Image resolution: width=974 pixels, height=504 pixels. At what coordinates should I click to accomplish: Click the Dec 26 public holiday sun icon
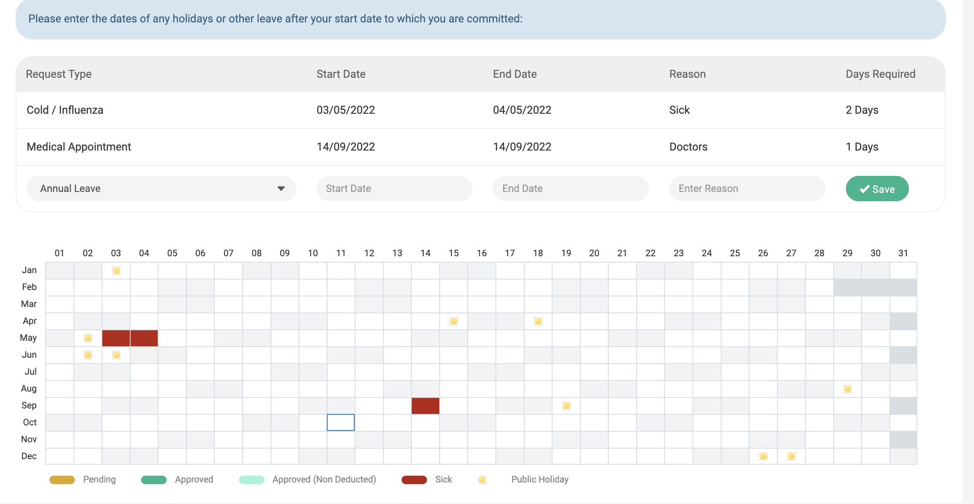tap(763, 456)
